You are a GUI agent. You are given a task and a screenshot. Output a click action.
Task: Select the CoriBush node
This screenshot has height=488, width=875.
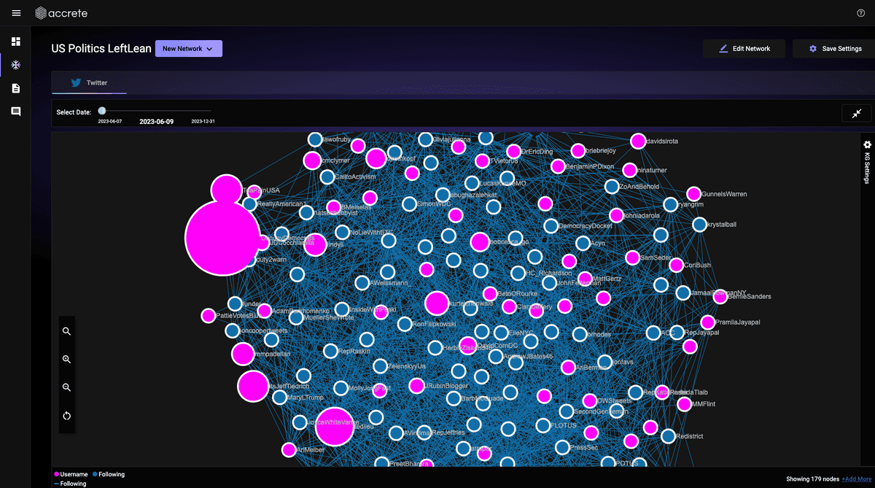pos(677,266)
